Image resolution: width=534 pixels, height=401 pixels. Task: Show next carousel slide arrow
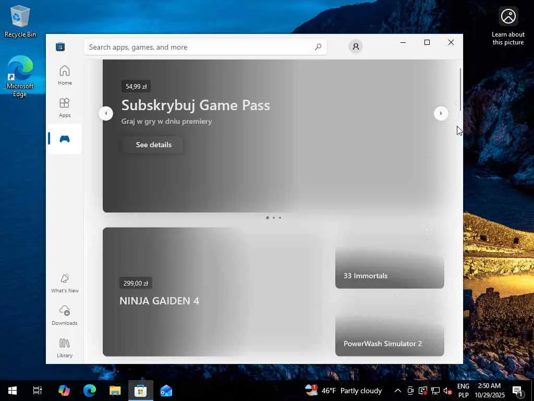441,113
